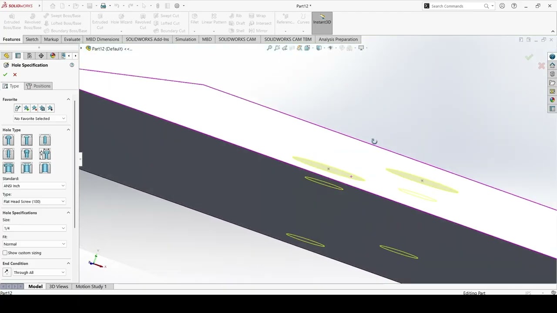Open the Motion Study 1 tab
This screenshot has width=557, height=313.
(x=91, y=286)
